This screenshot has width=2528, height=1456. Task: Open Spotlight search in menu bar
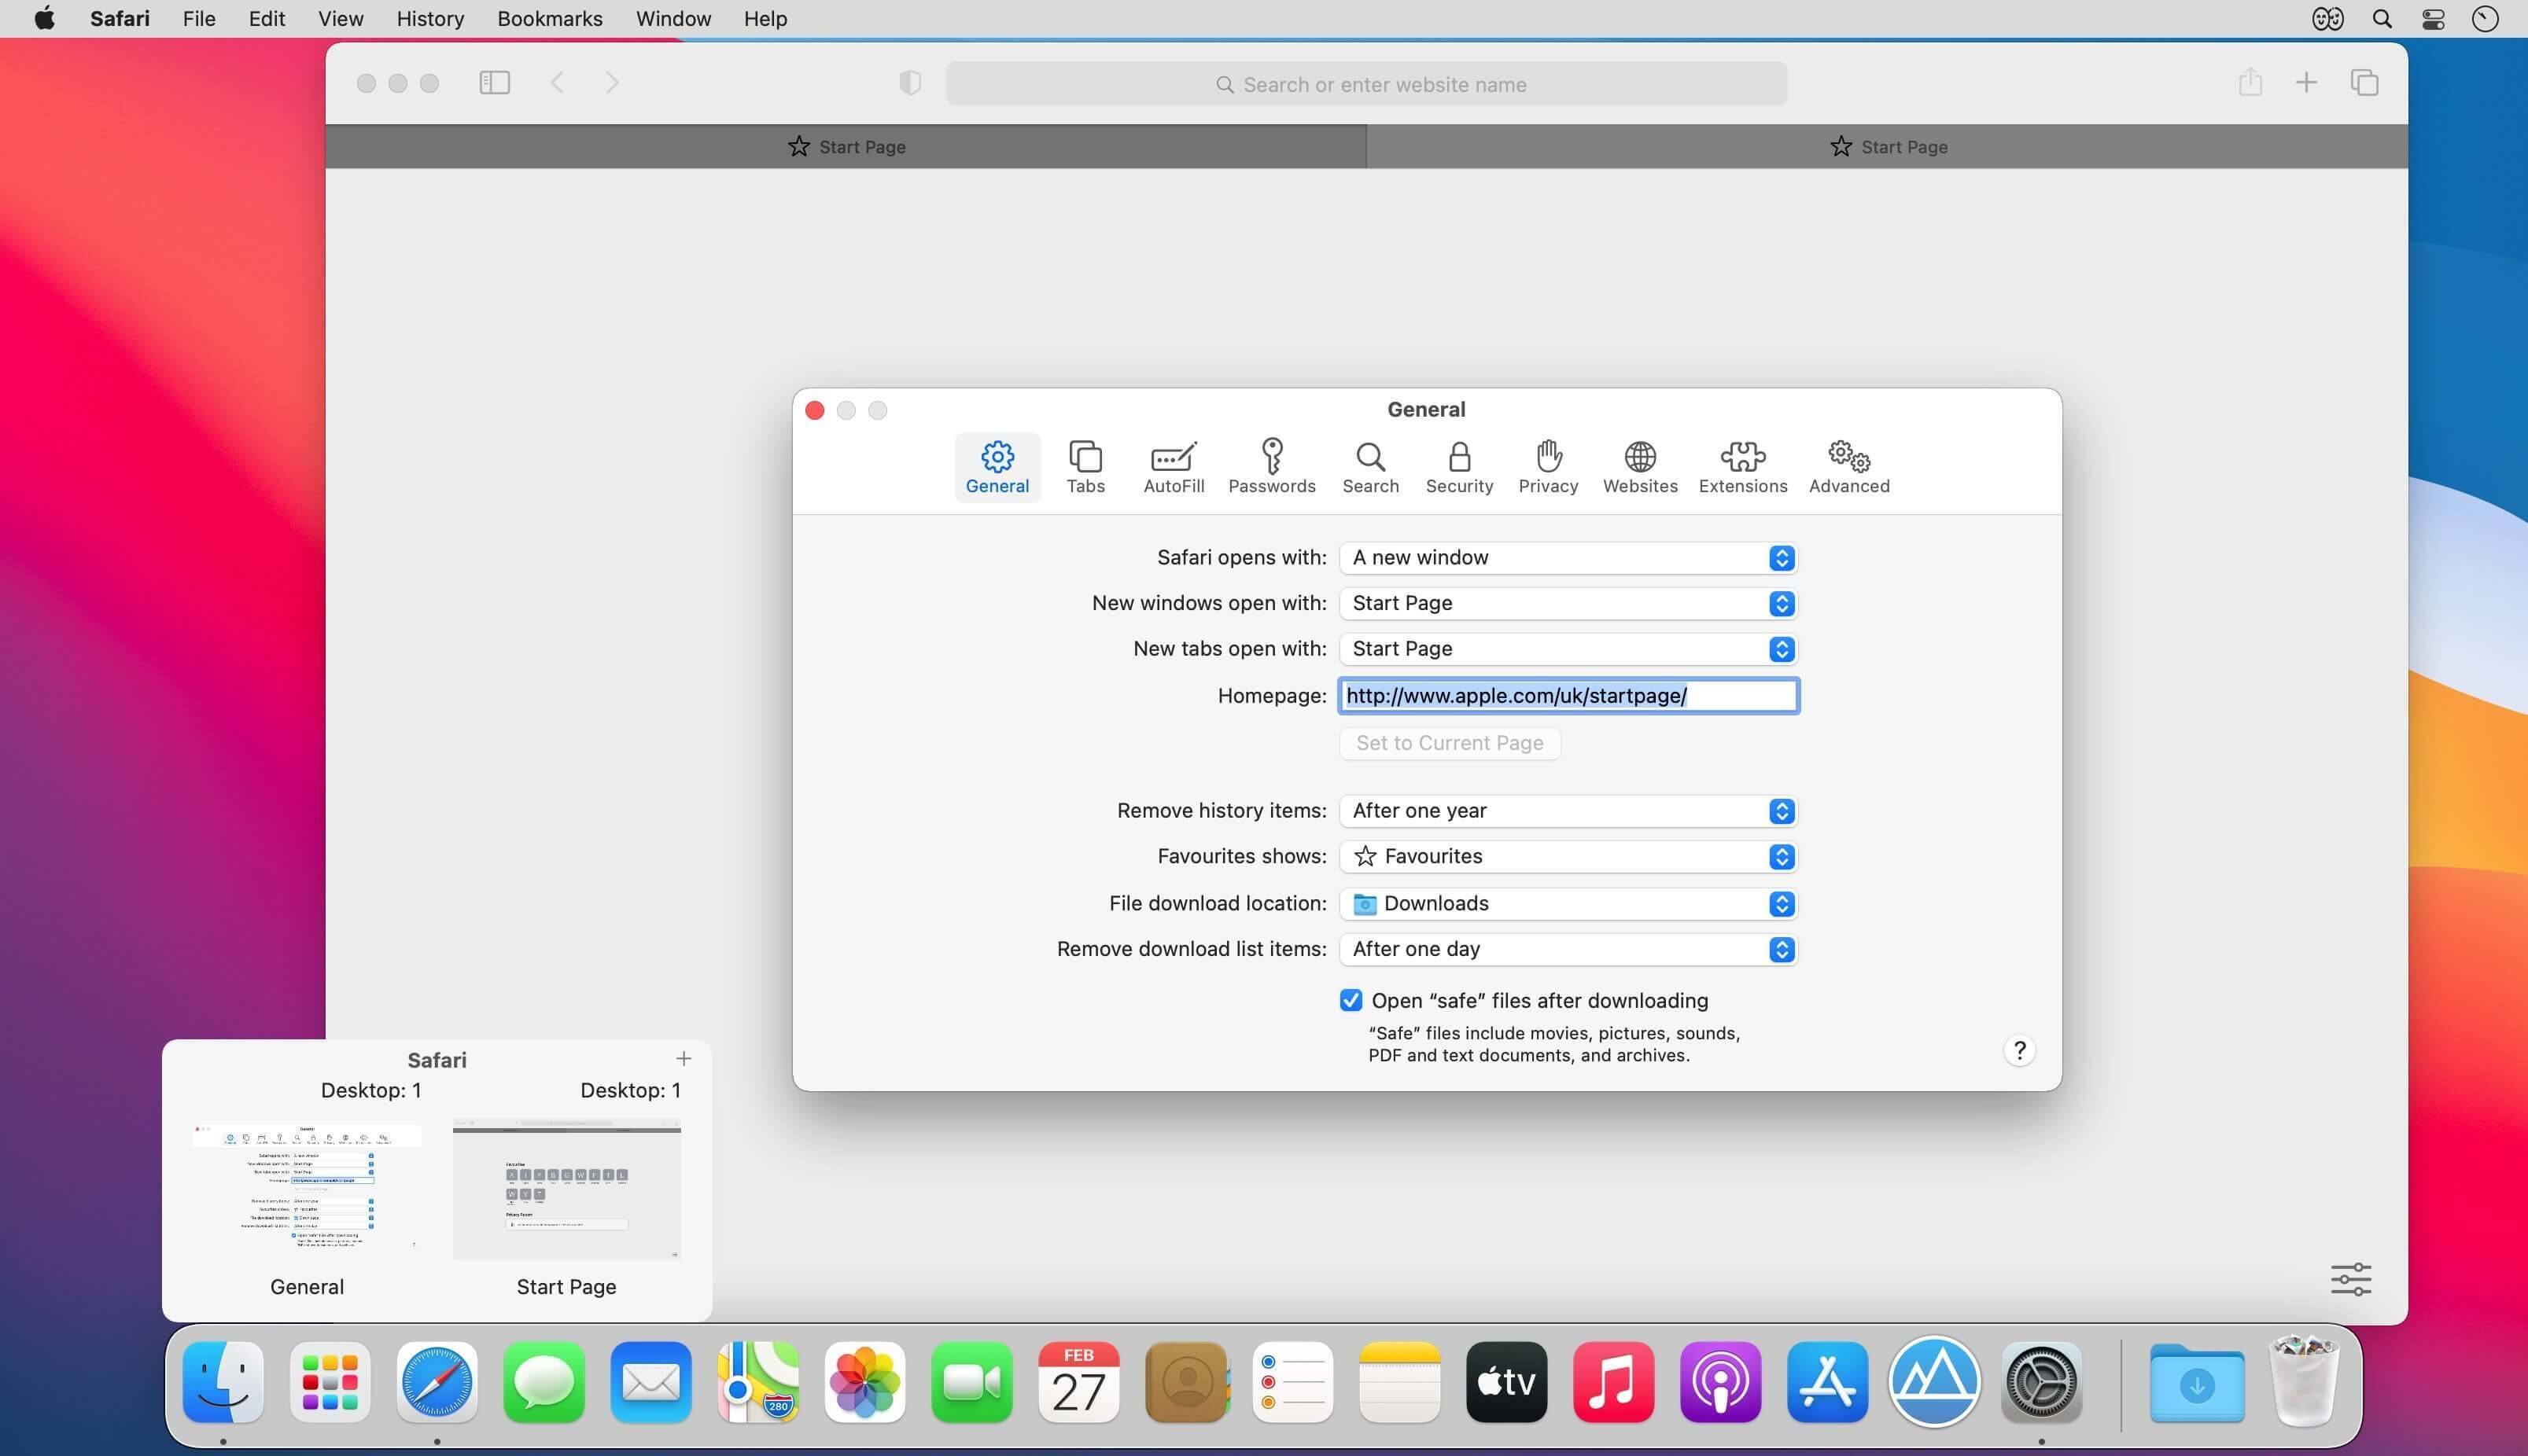click(2382, 19)
